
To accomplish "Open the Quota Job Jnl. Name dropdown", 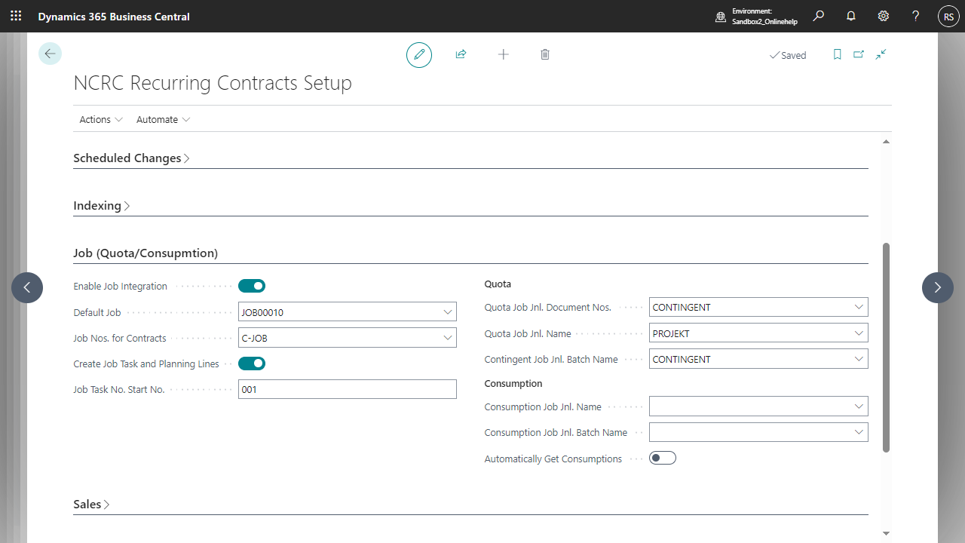I will 859,333.
